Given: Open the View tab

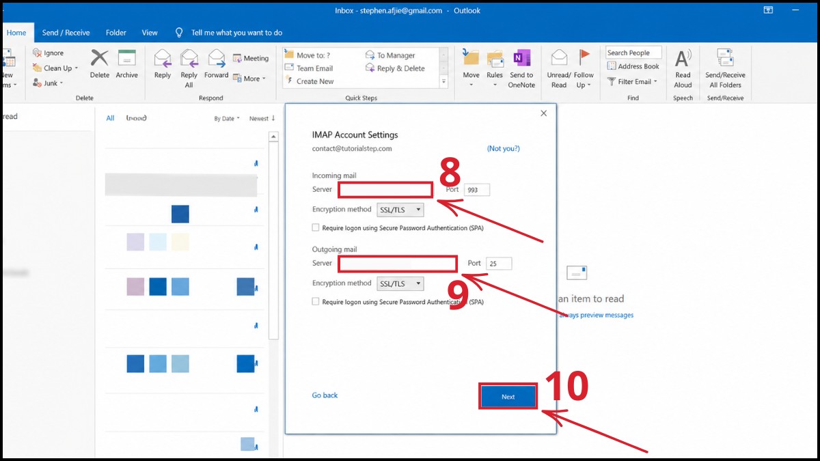Looking at the screenshot, I should [x=150, y=32].
